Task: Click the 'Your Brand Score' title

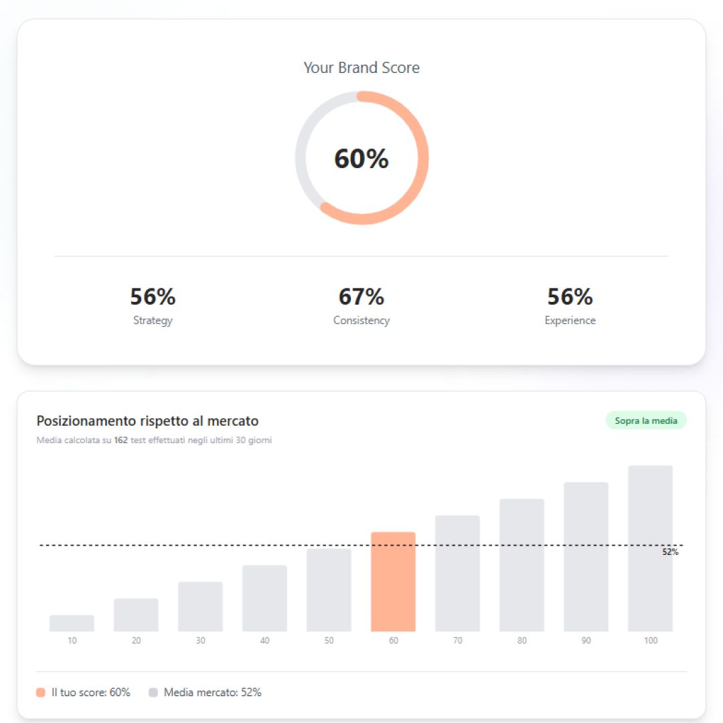Action: click(x=361, y=68)
